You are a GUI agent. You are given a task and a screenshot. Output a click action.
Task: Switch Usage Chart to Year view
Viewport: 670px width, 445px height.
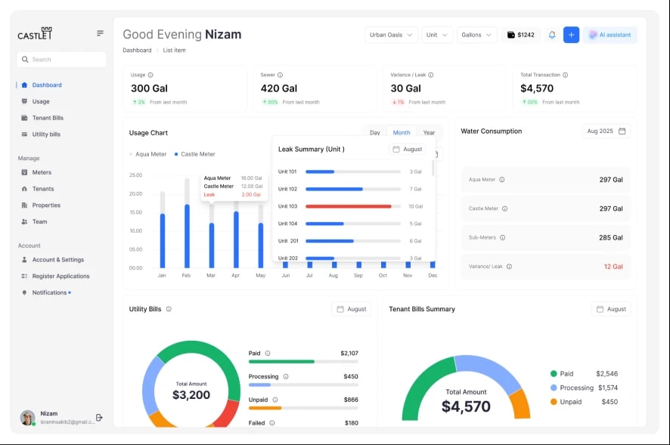[429, 133]
